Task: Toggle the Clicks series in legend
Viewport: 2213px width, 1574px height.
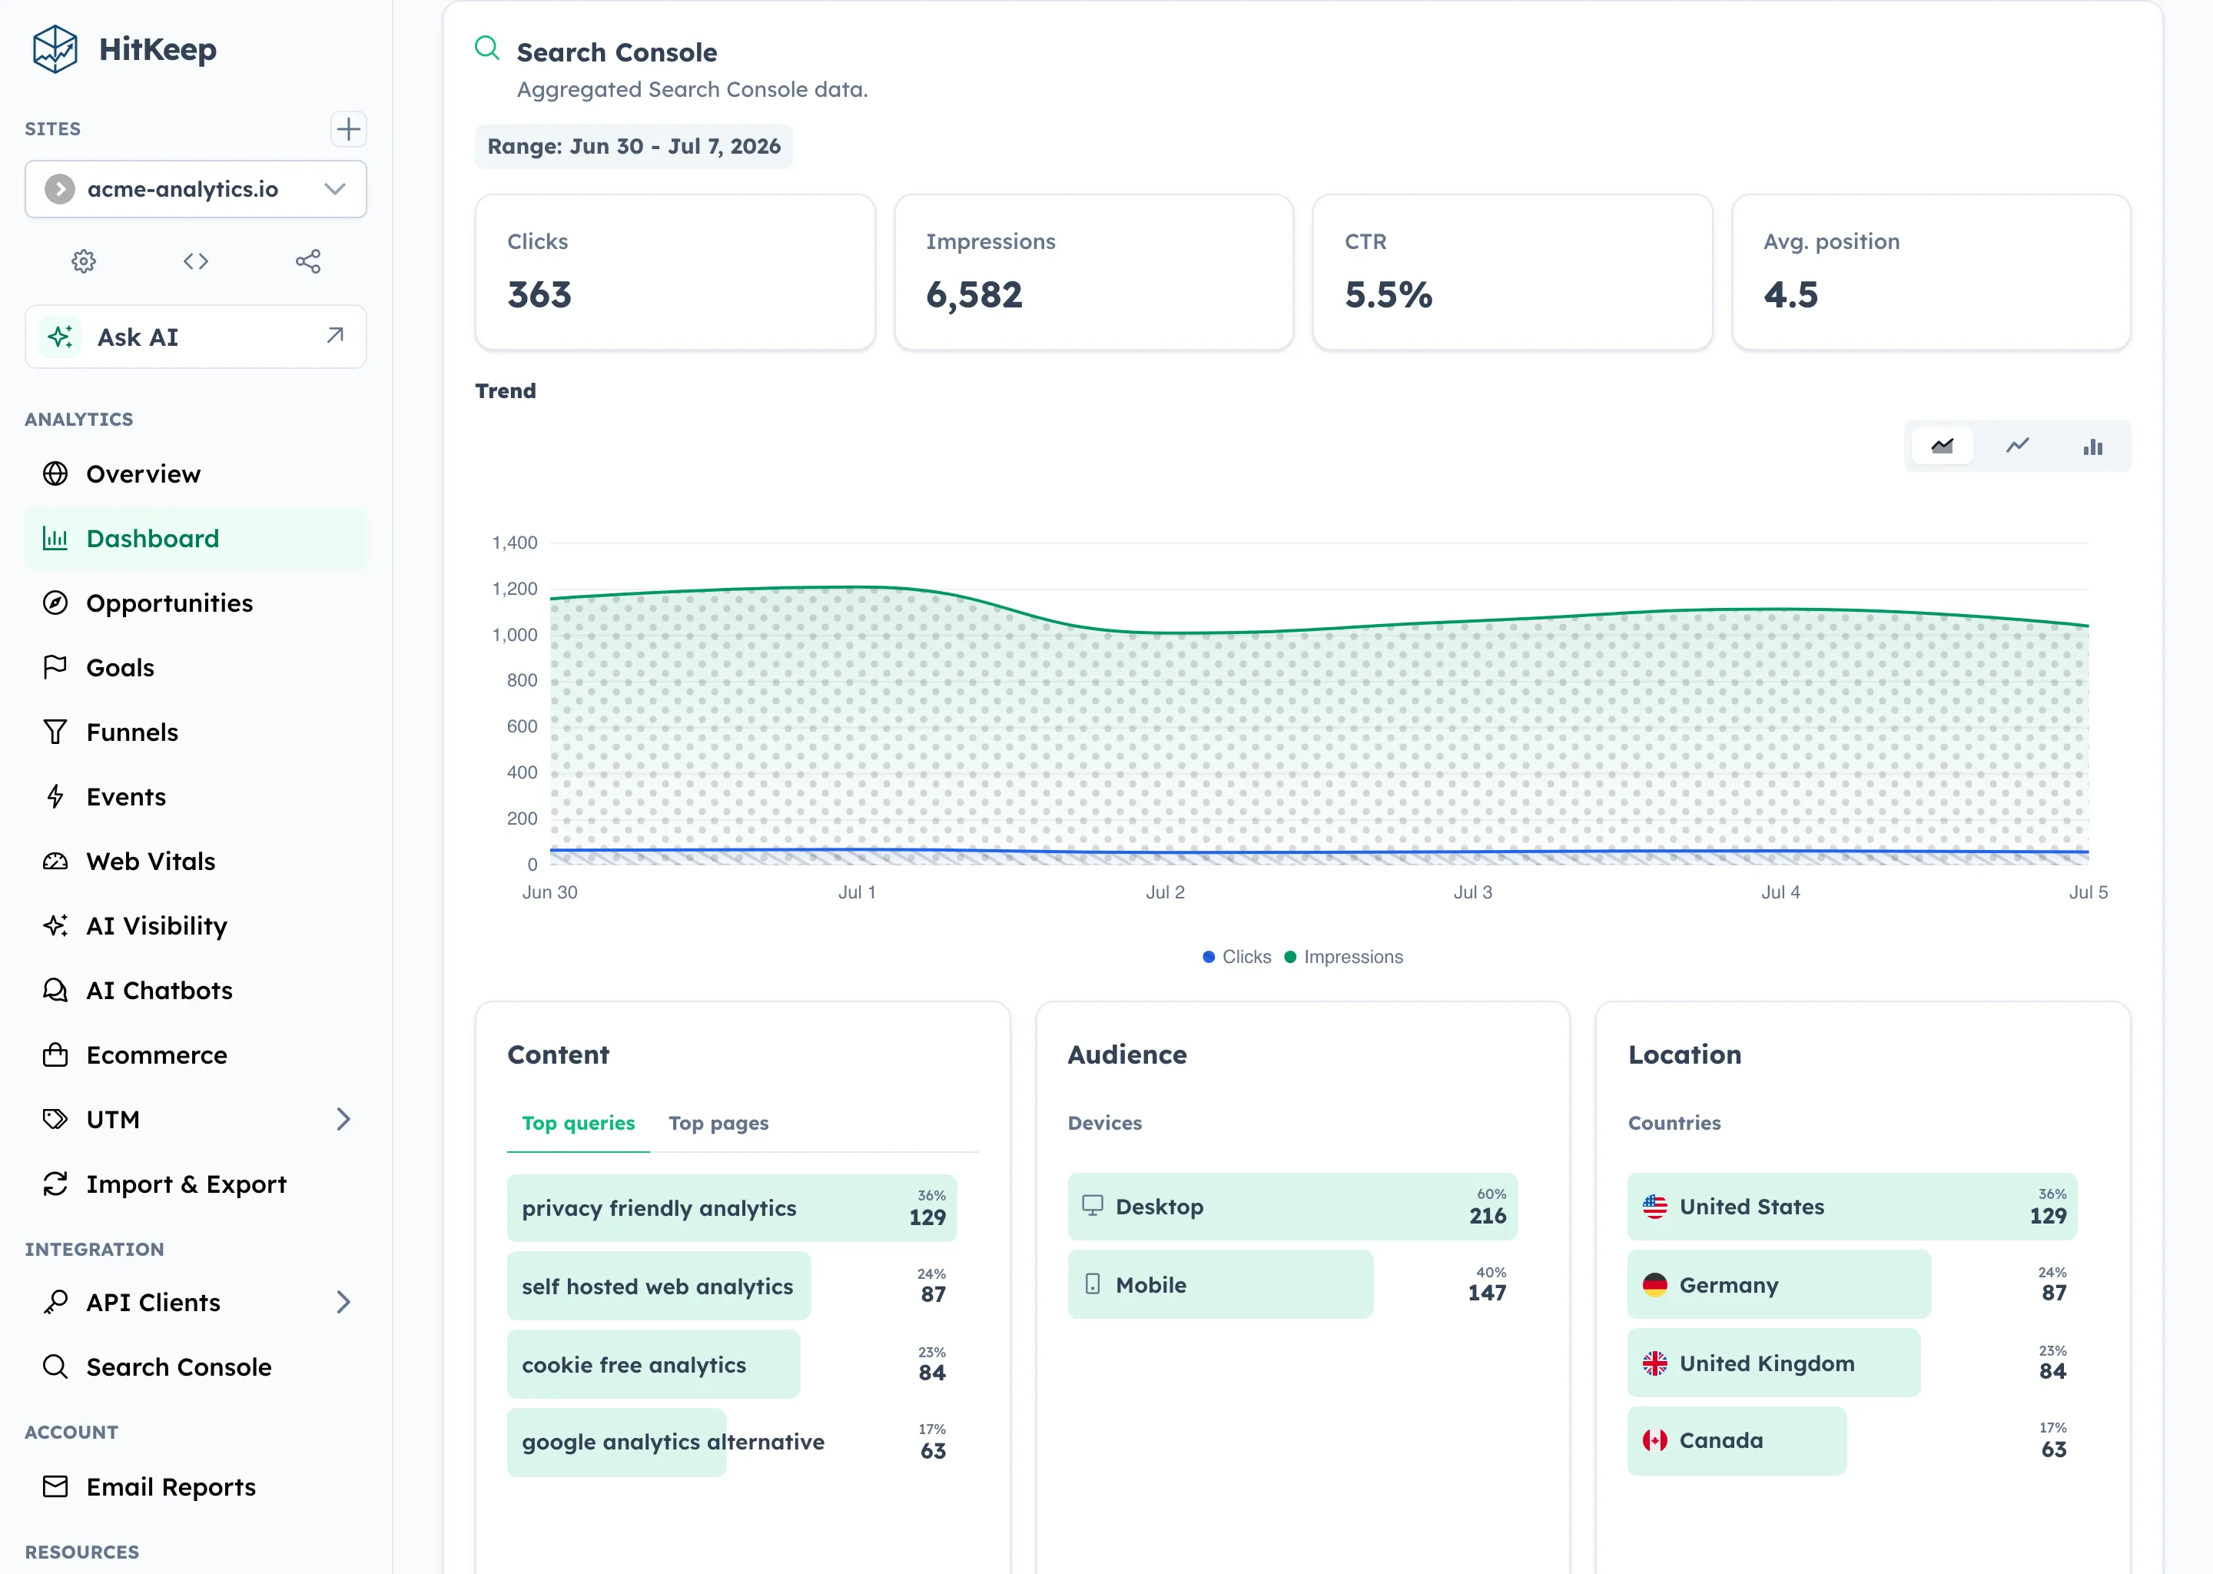Action: click(1236, 957)
